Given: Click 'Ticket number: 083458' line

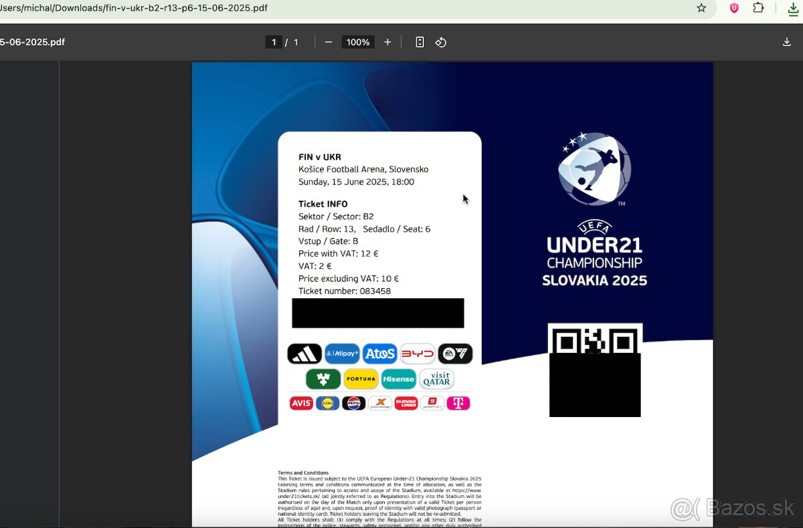Looking at the screenshot, I should coord(345,291).
